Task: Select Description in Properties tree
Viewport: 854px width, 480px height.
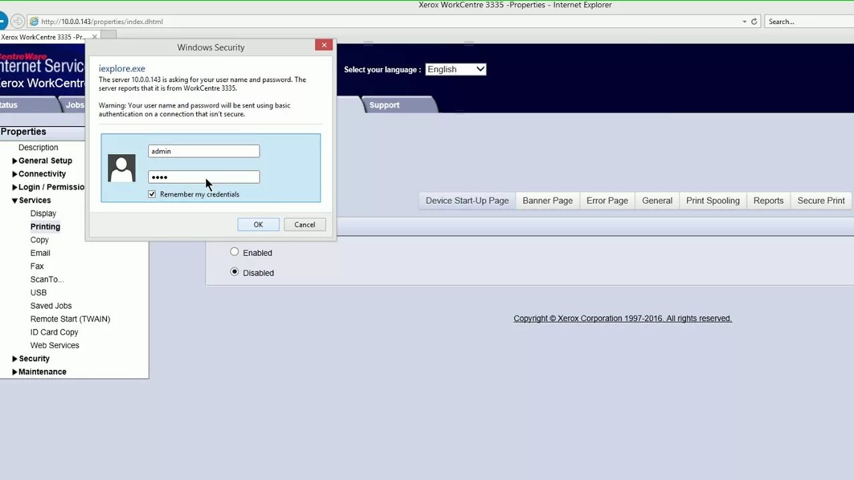Action: (38, 147)
